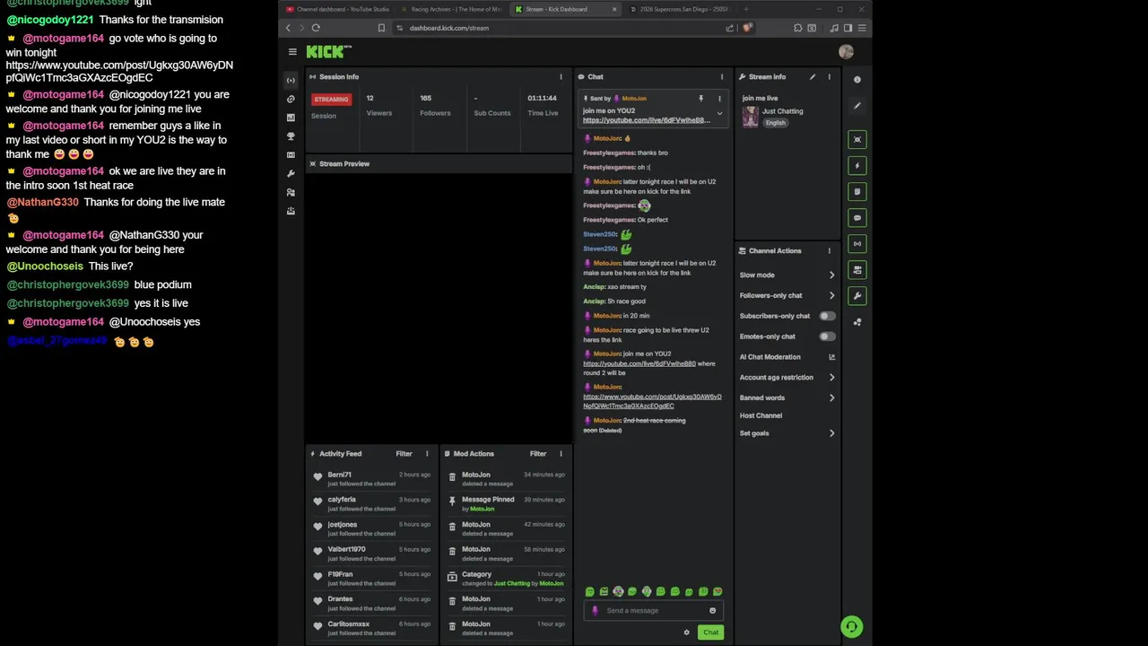The image size is (1148, 646).
Task: Open Session Info three-dot menu
Action: pyautogui.click(x=561, y=77)
